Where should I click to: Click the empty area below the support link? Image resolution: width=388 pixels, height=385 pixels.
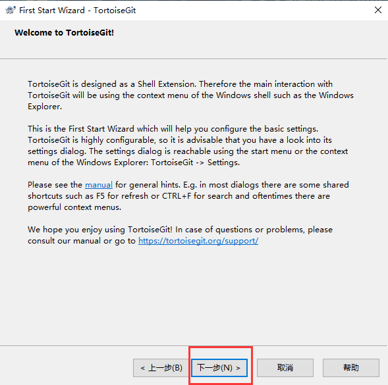[193, 294]
